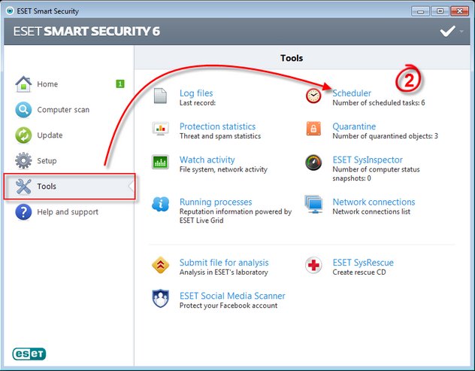Image resolution: width=475 pixels, height=371 pixels.
Task: Click the Setup gear icon
Action: pos(23,160)
